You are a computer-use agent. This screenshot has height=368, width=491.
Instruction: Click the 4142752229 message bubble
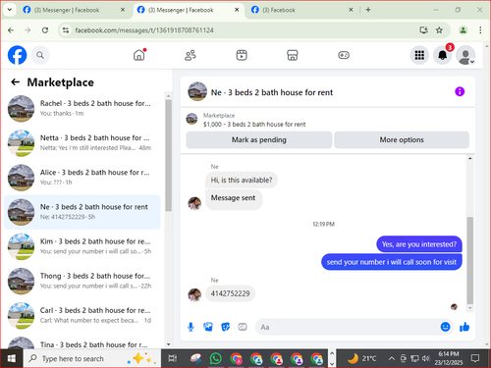click(230, 293)
